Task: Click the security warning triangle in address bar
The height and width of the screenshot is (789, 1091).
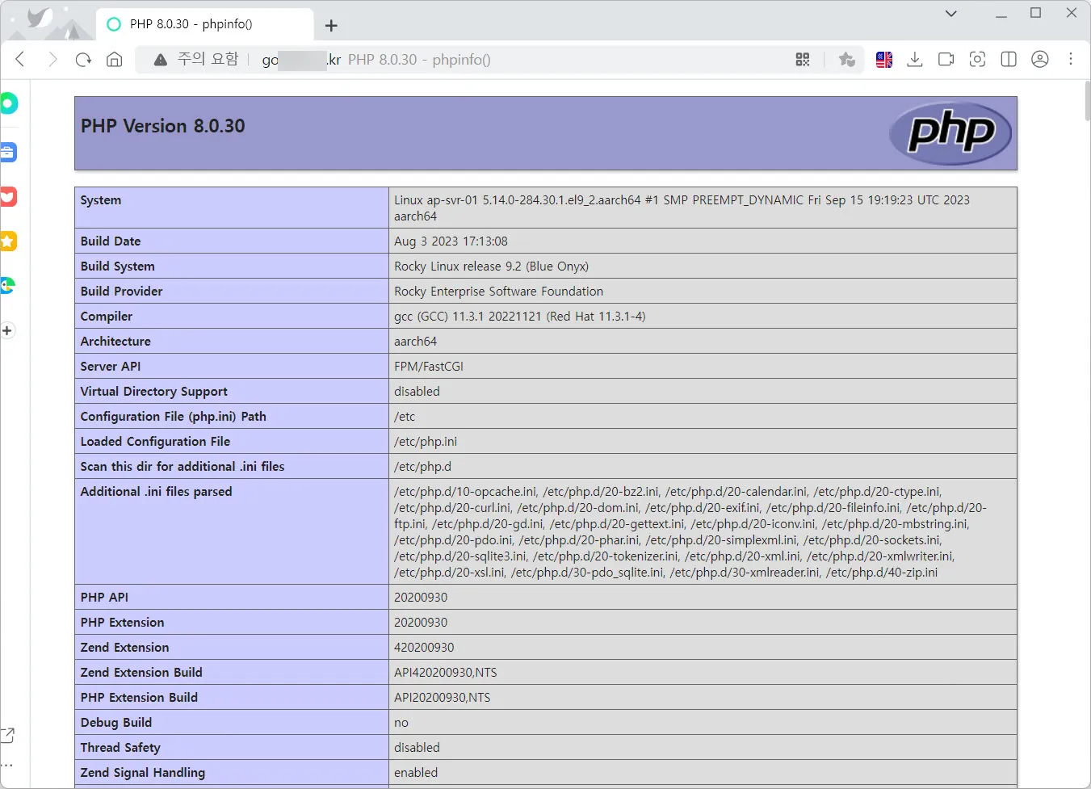Action: pyautogui.click(x=161, y=60)
